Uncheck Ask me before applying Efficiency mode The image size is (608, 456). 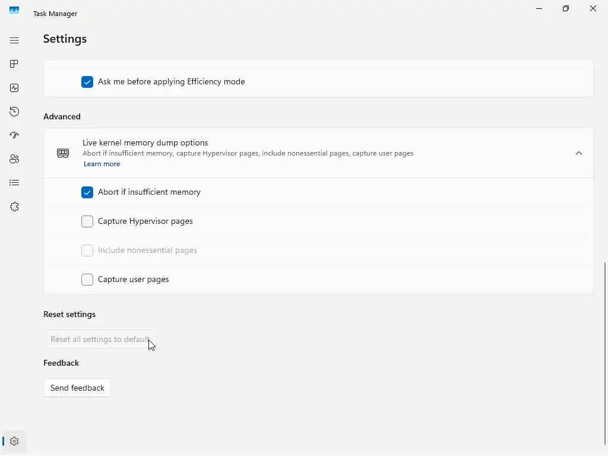[x=87, y=82]
